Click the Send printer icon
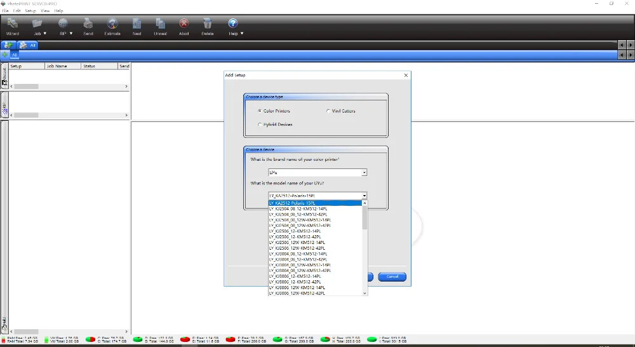The image size is (635, 347). click(88, 24)
